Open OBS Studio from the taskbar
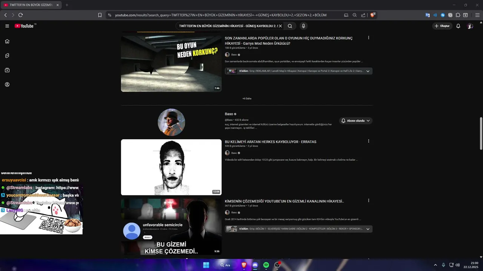This screenshot has width=483, height=271. (x=277, y=265)
